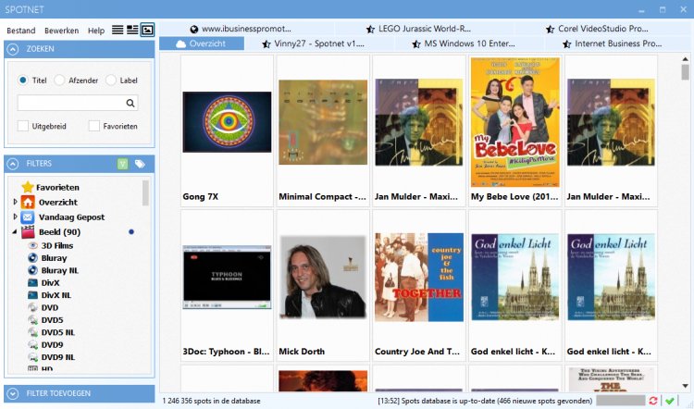Image resolution: width=694 pixels, height=409 pixels.
Task: Select the 3D Films filter label
Action: [57, 245]
